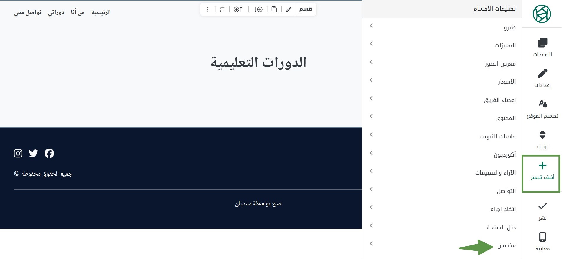The height and width of the screenshot is (259, 567).
Task: Expand the اعضاء الفريق category chevron
Action: 371,98
